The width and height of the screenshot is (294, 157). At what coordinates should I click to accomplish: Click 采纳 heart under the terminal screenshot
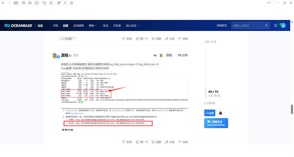(127, 142)
